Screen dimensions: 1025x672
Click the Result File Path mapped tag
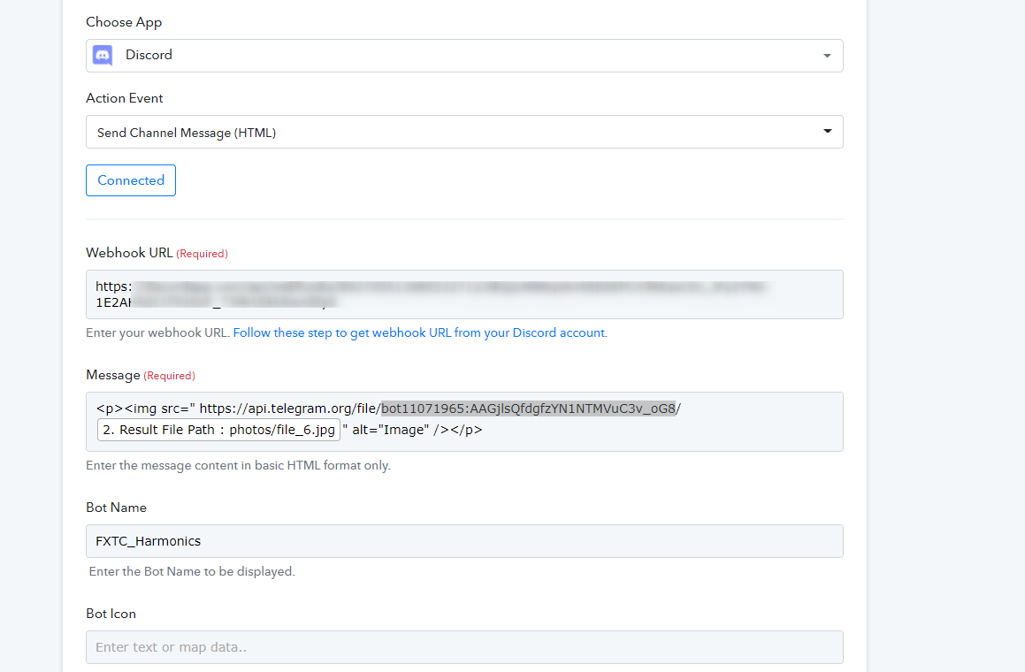(219, 430)
